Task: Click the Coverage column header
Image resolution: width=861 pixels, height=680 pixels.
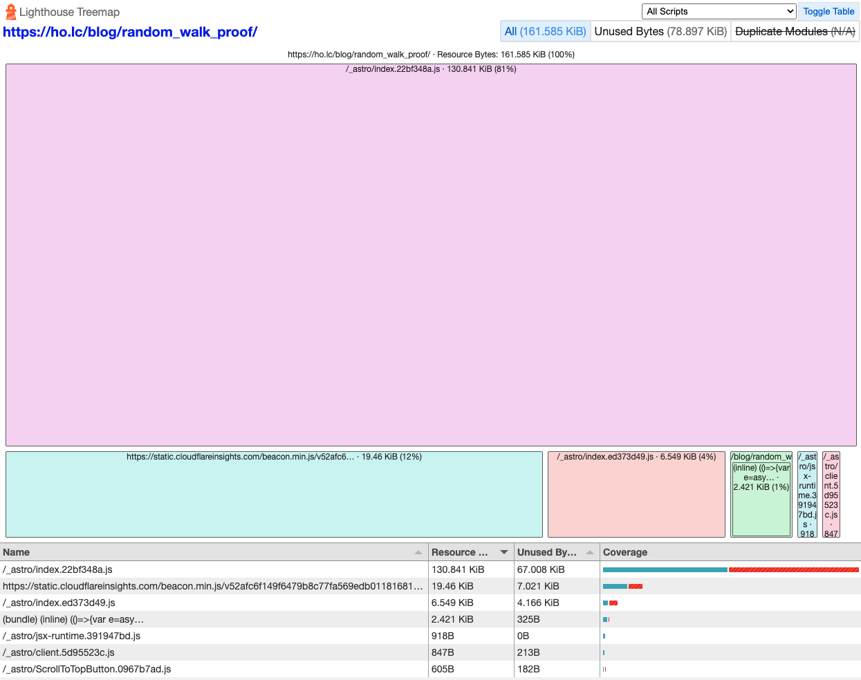Action: coord(625,551)
